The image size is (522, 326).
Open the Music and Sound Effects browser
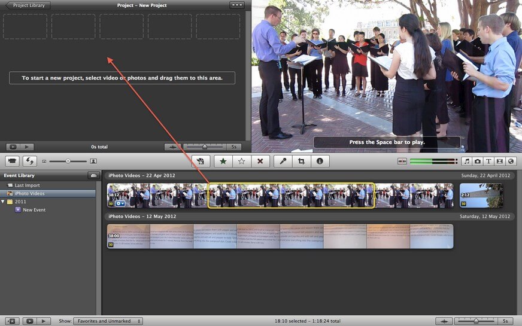coord(467,162)
